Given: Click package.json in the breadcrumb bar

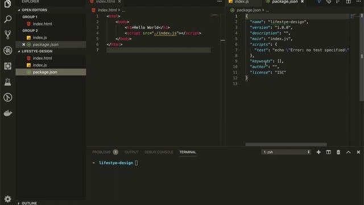Looking at the screenshot, I should (249, 10).
